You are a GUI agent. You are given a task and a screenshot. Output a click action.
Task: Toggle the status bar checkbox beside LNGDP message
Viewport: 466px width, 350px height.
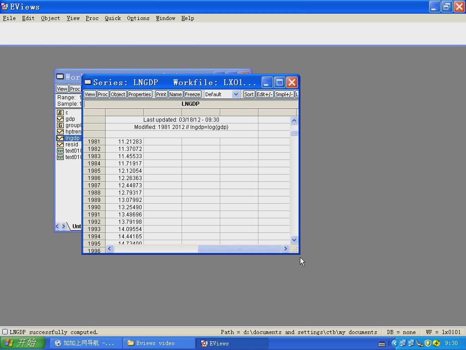tap(5, 332)
